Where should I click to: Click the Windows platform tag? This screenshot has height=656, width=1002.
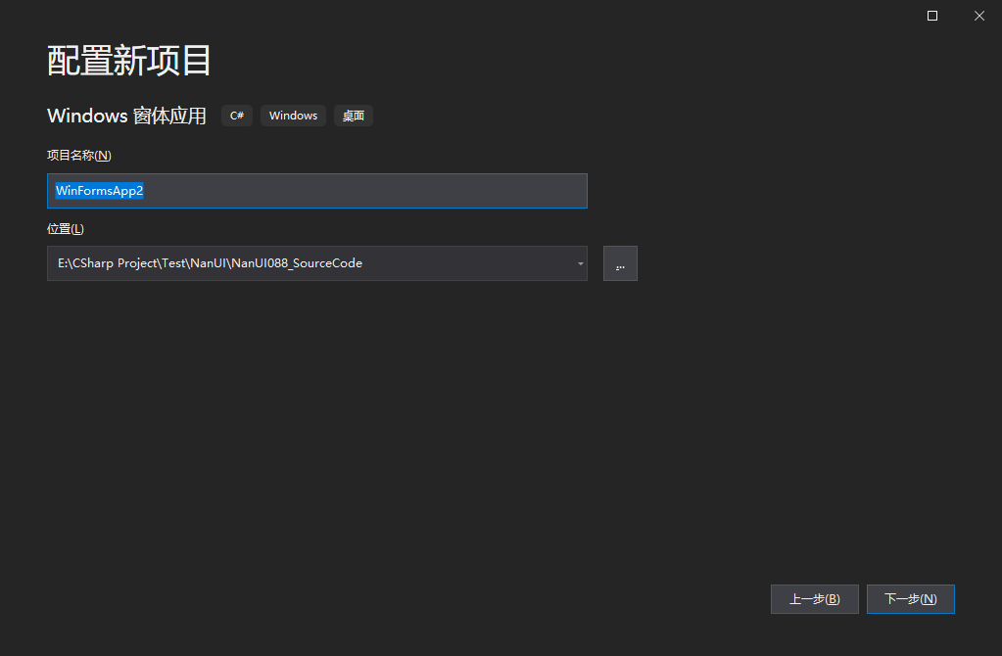click(x=293, y=116)
